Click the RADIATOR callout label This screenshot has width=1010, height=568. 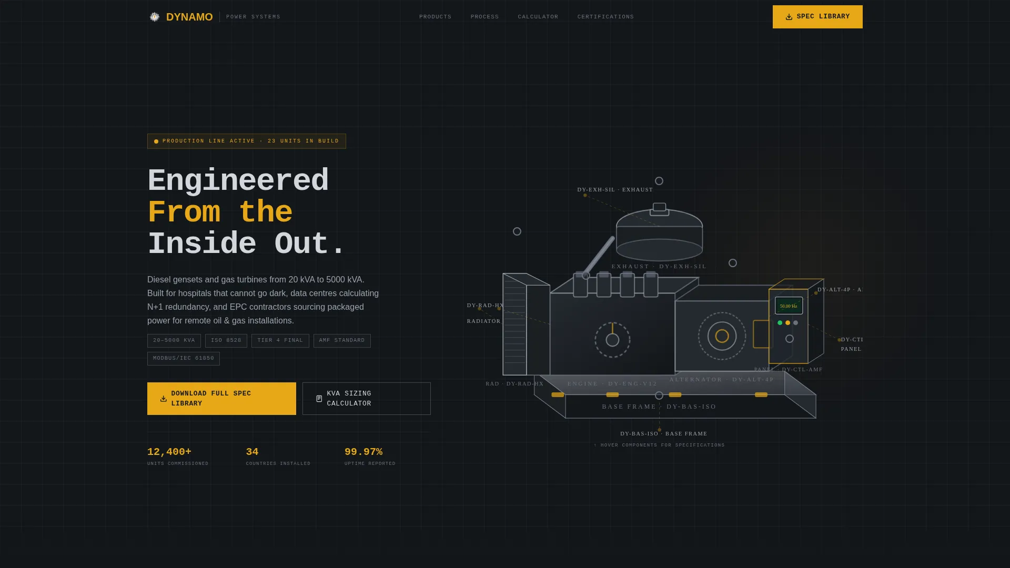(x=483, y=321)
